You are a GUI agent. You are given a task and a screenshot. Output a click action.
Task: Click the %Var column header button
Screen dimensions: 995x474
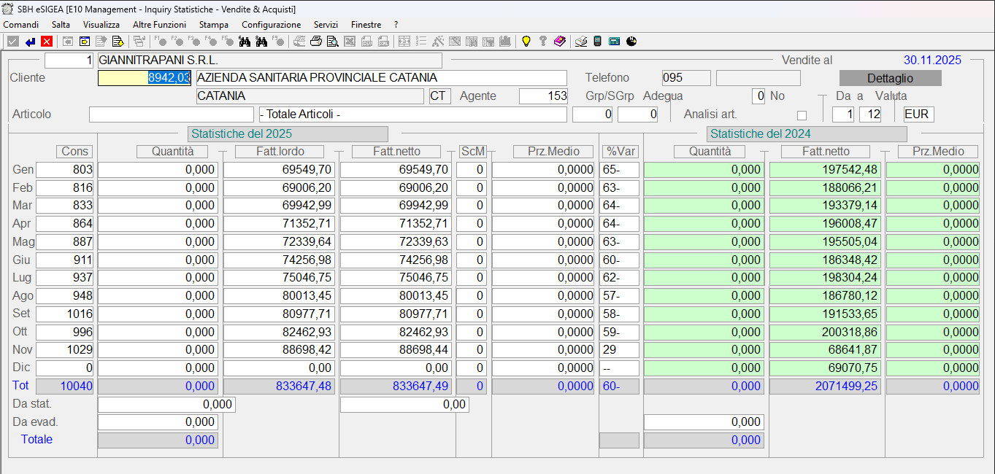tap(621, 152)
